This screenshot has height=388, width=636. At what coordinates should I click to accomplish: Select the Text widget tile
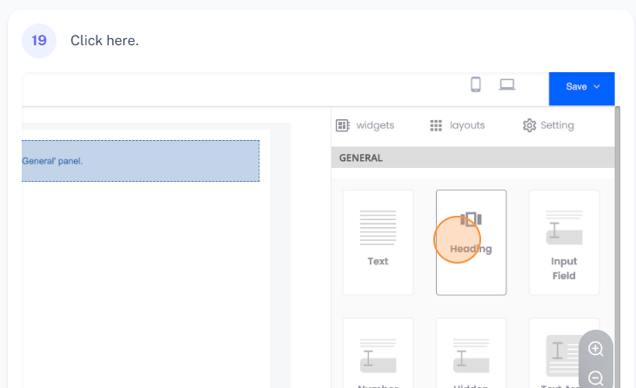tap(378, 242)
